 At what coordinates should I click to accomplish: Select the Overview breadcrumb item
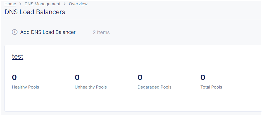pyautogui.click(x=78, y=4)
